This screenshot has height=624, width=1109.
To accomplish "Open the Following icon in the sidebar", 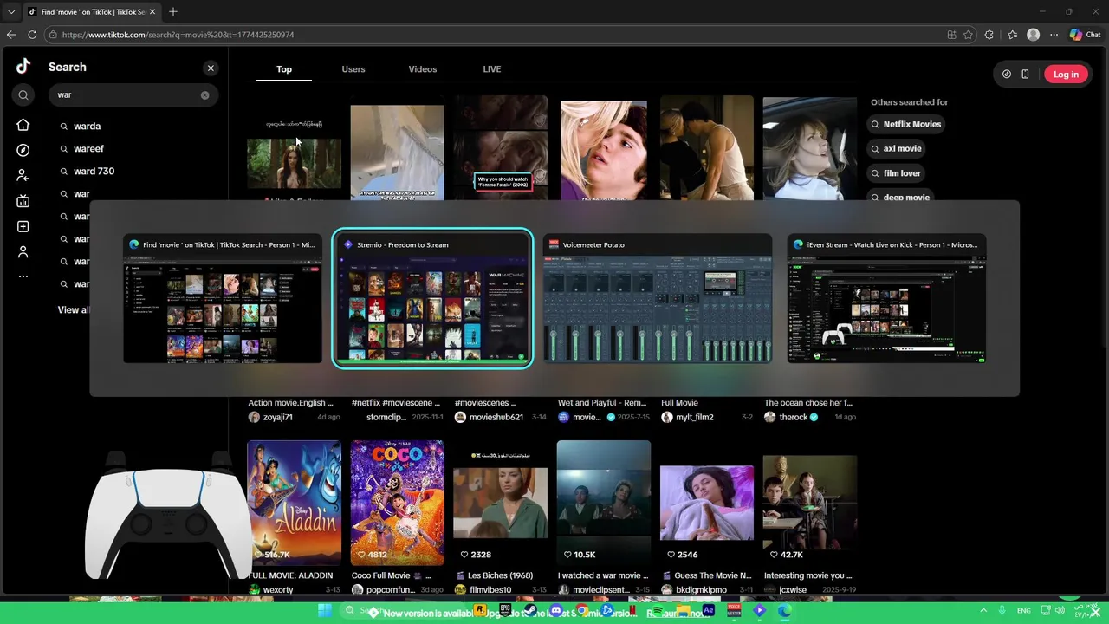I will tap(23, 175).
